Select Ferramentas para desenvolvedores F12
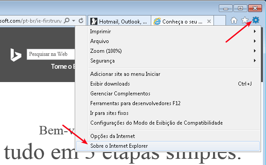Screen dimensions: 266x165 click(x=168, y=103)
